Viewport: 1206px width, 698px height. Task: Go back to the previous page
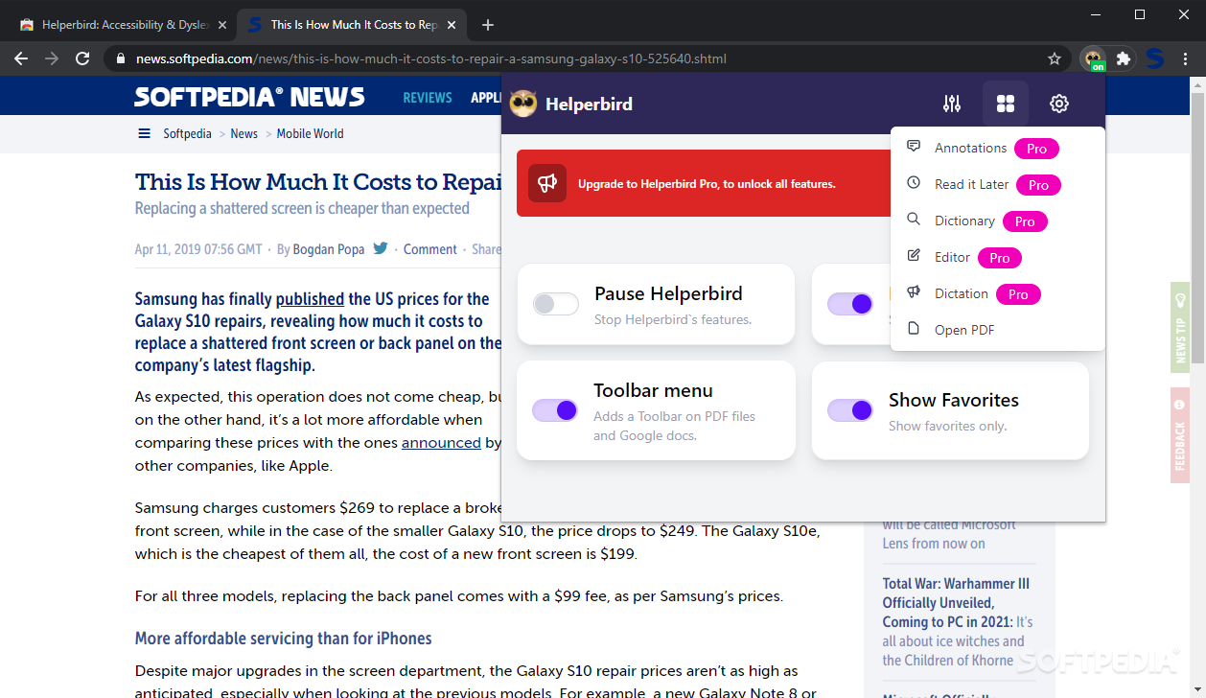(21, 58)
